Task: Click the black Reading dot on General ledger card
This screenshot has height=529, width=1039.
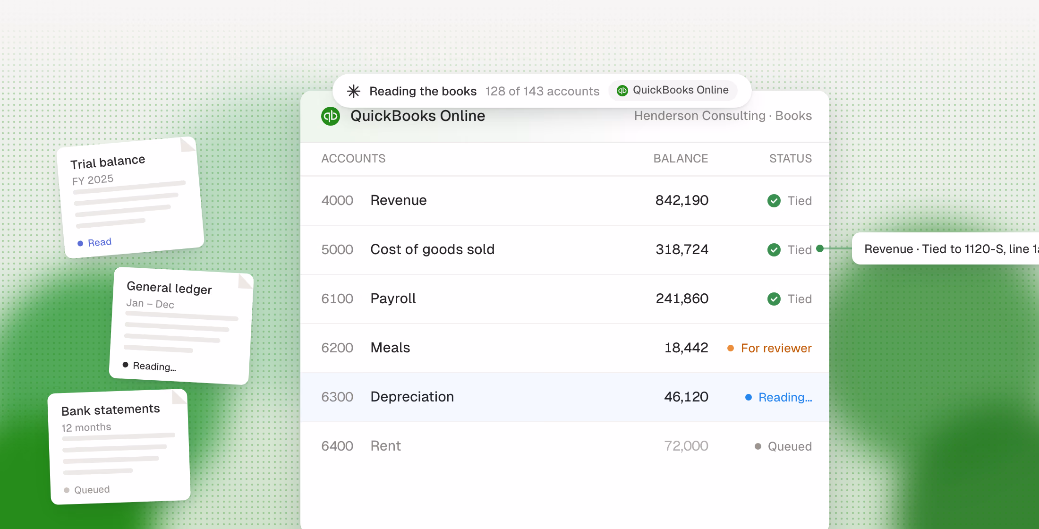Action: (125, 365)
